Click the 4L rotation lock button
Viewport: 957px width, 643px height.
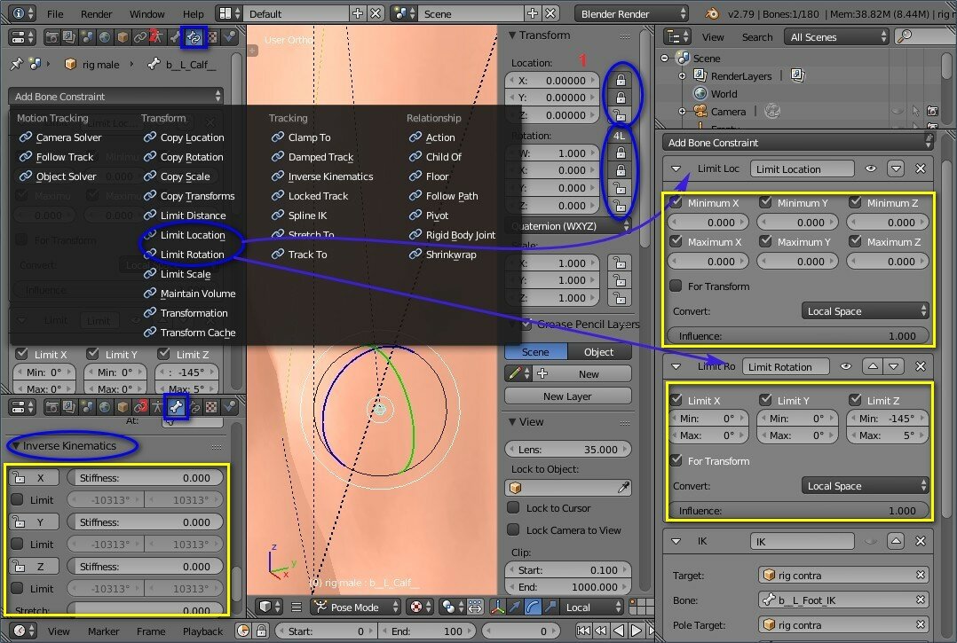pos(619,136)
